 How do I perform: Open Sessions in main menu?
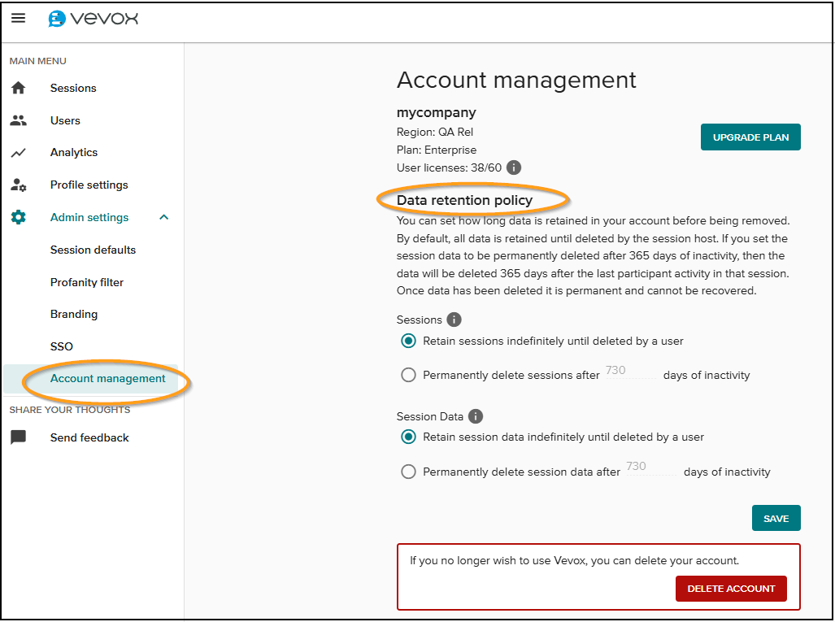[73, 88]
